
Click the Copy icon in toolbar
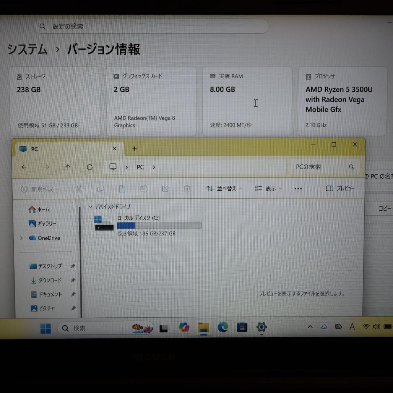pyautogui.click(x=100, y=189)
